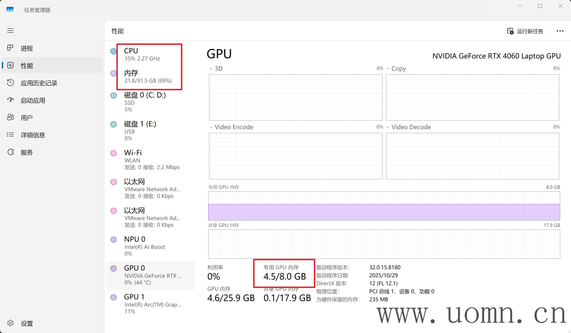The width and height of the screenshot is (571, 333).
Task: Select the 用户 users icon
Action: (10, 117)
